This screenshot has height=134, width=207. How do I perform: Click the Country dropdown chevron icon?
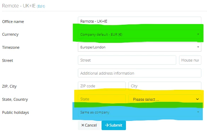click(197, 99)
